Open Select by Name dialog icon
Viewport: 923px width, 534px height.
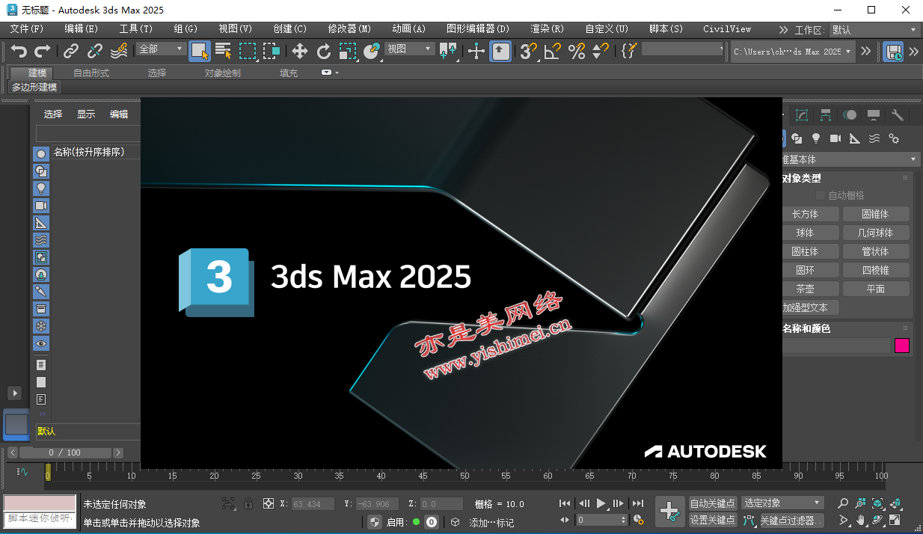[224, 51]
